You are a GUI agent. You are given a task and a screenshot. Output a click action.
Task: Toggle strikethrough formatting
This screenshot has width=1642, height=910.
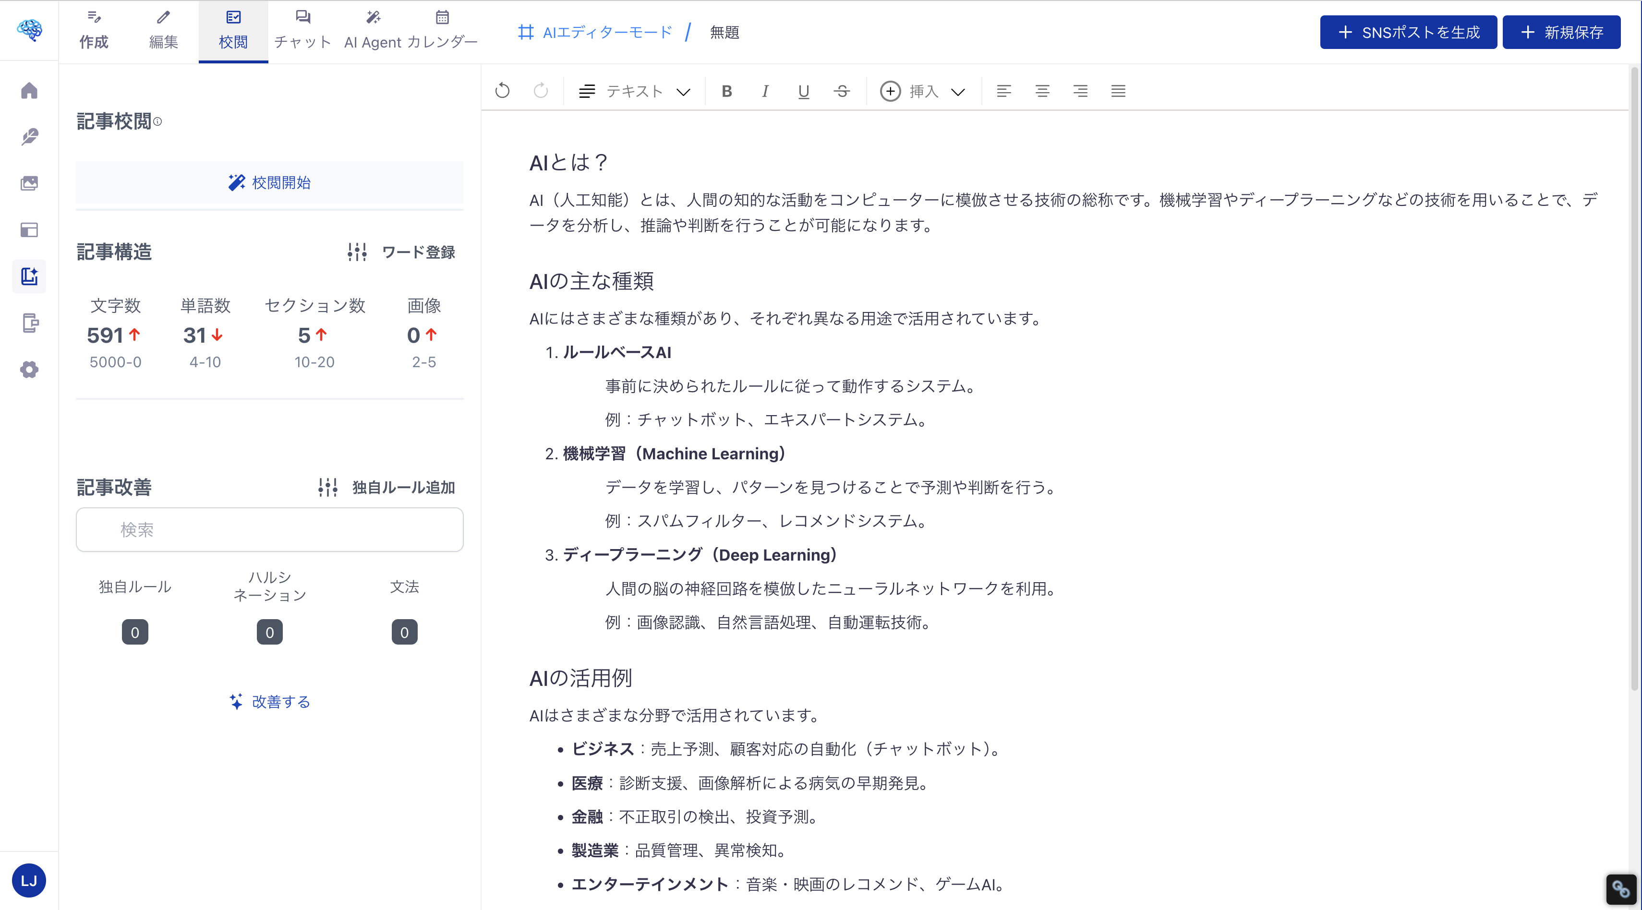point(842,91)
